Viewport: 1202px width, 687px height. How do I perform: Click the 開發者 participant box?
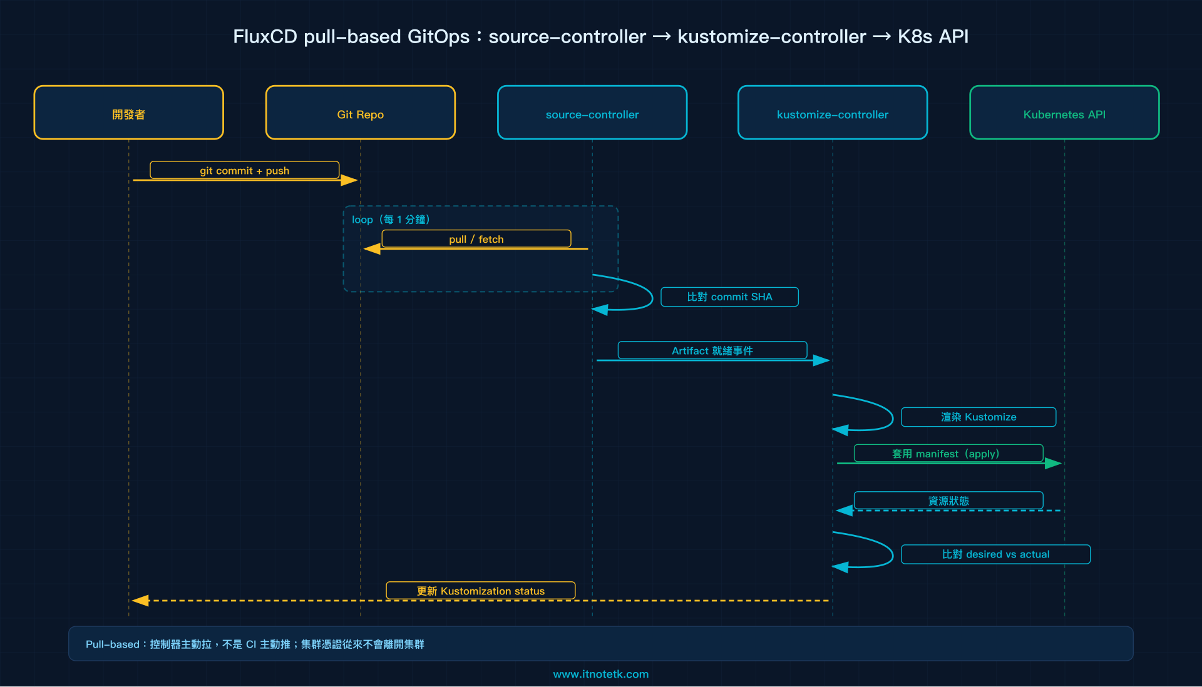pos(129,113)
